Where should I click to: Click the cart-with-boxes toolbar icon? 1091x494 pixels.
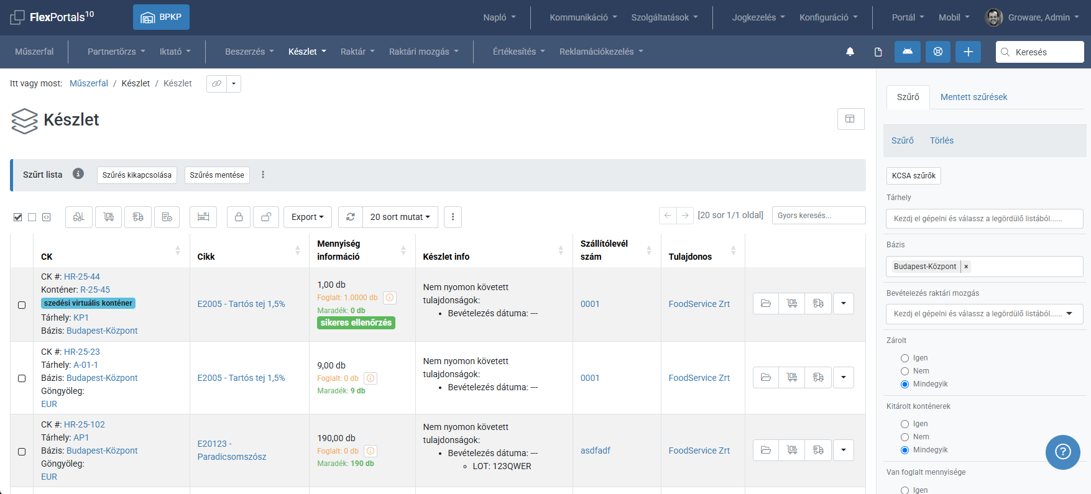(109, 217)
